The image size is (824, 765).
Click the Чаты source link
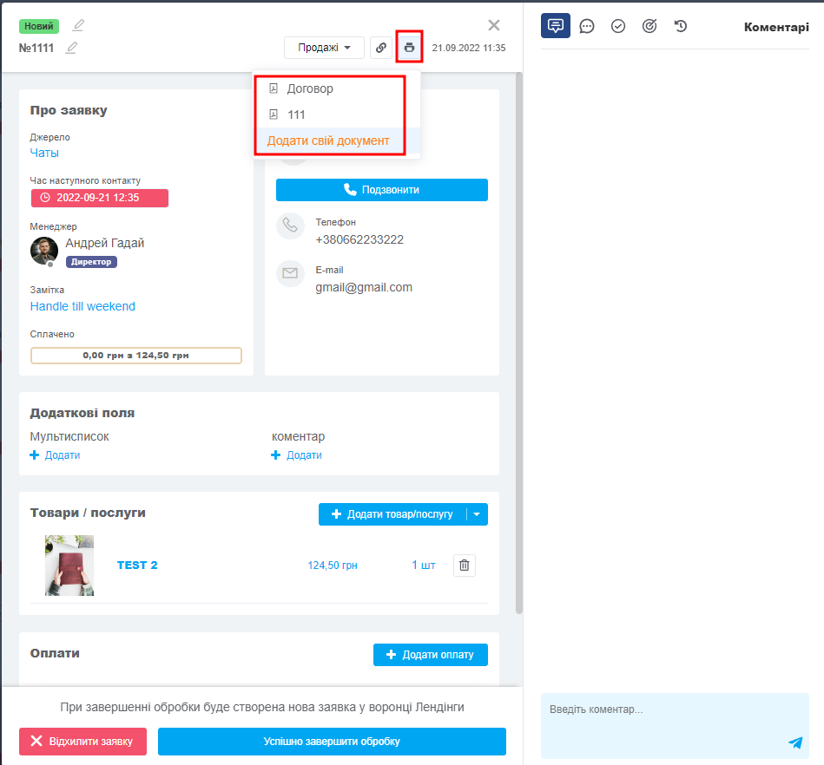pyautogui.click(x=44, y=153)
